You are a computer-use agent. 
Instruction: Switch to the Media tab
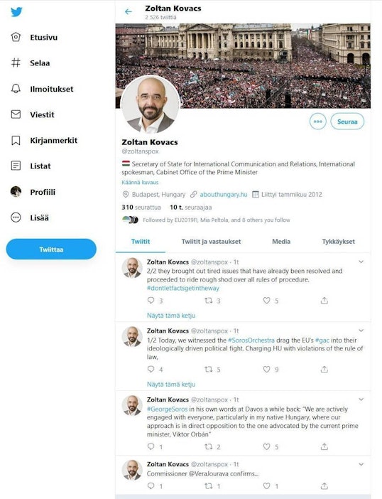pyautogui.click(x=281, y=242)
